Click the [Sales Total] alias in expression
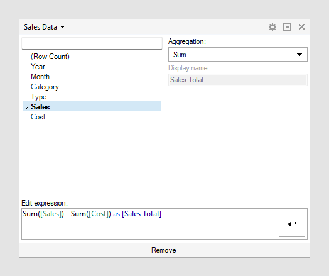Screen dimensions: 329x276 tap(141, 214)
